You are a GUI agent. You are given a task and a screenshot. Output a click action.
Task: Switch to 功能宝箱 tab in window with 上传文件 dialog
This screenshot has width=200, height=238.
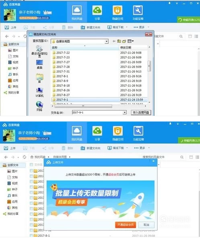[138, 133]
